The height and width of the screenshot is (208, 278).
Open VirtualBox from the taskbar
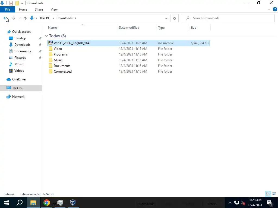tap(73, 203)
